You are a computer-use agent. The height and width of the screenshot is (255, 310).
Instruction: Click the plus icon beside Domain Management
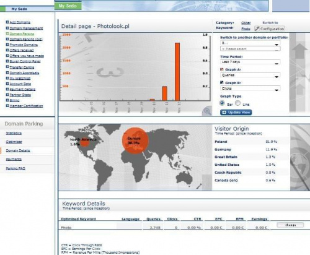7,28
